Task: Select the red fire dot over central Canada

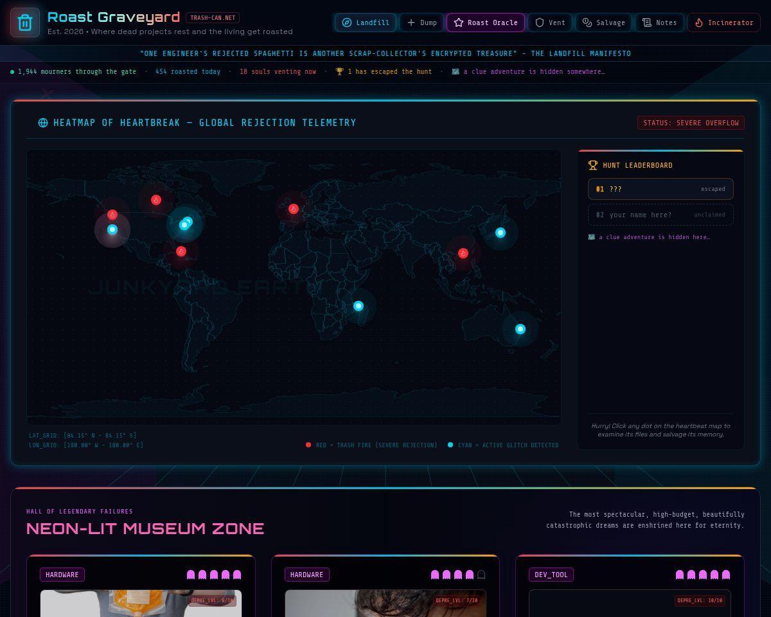Action: 156,200
